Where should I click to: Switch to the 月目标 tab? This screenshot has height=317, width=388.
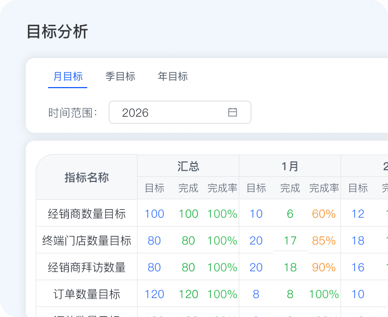click(68, 76)
